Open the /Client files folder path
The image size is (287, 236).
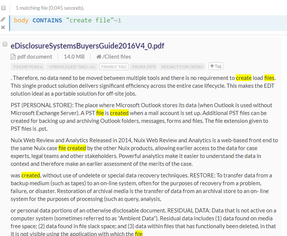pos(117,57)
